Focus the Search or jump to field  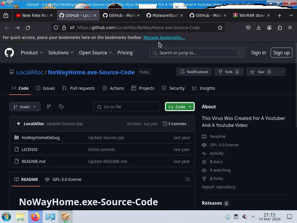[x=197, y=53]
